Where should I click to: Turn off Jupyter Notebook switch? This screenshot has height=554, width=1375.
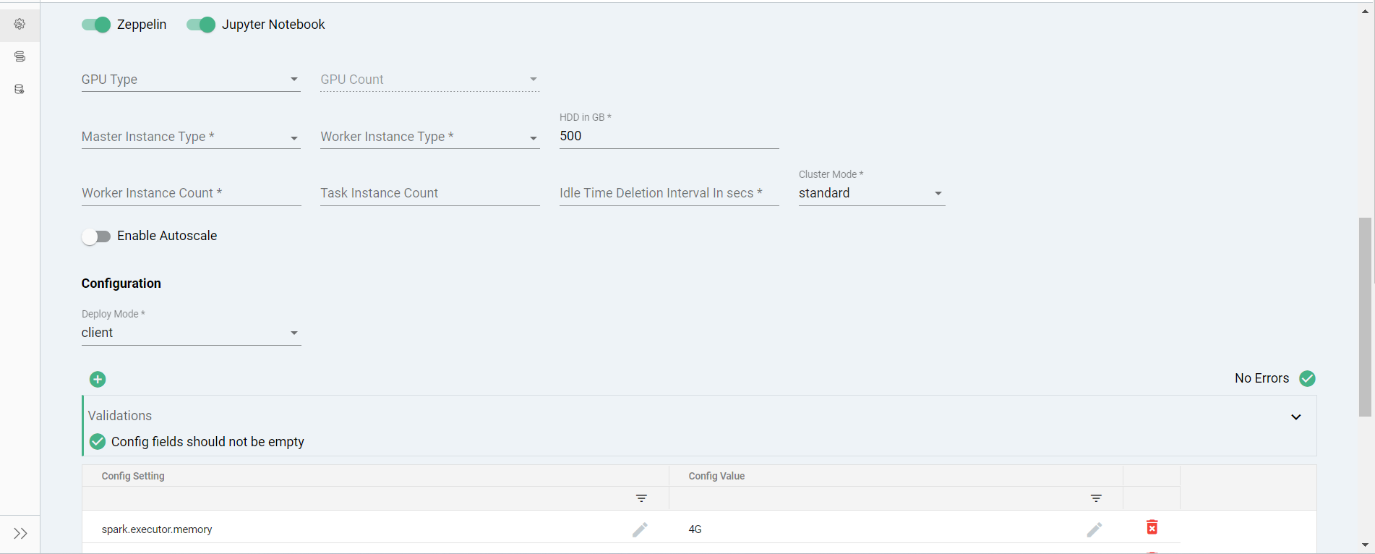[x=201, y=25]
